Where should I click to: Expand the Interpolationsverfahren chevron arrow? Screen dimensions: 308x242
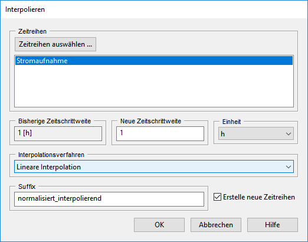click(289, 167)
